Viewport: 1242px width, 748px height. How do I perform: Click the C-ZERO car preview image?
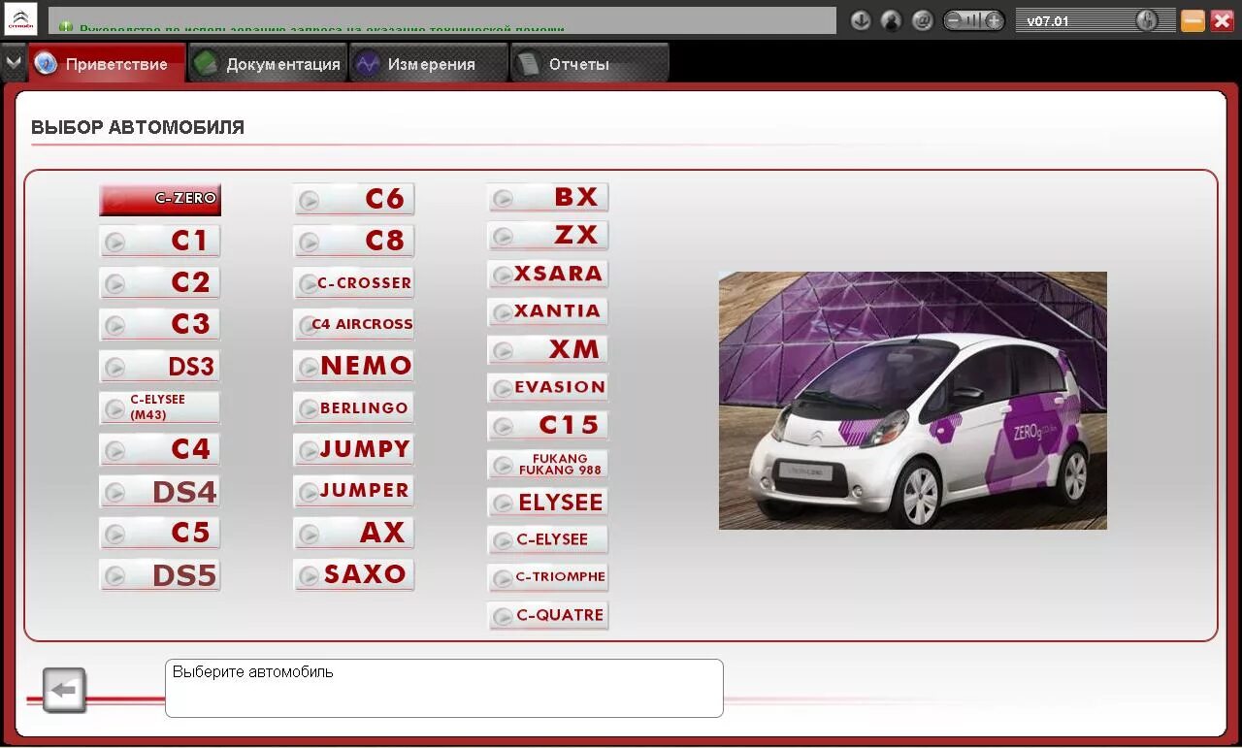(913, 401)
